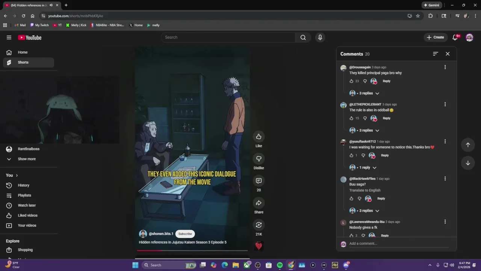Click the YouTube search field
The height and width of the screenshot is (271, 481).
pos(228,37)
